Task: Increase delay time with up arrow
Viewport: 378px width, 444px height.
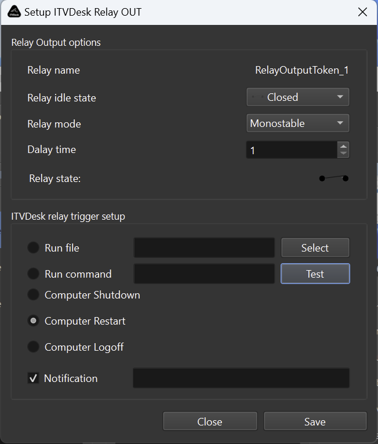Action: 343,146
